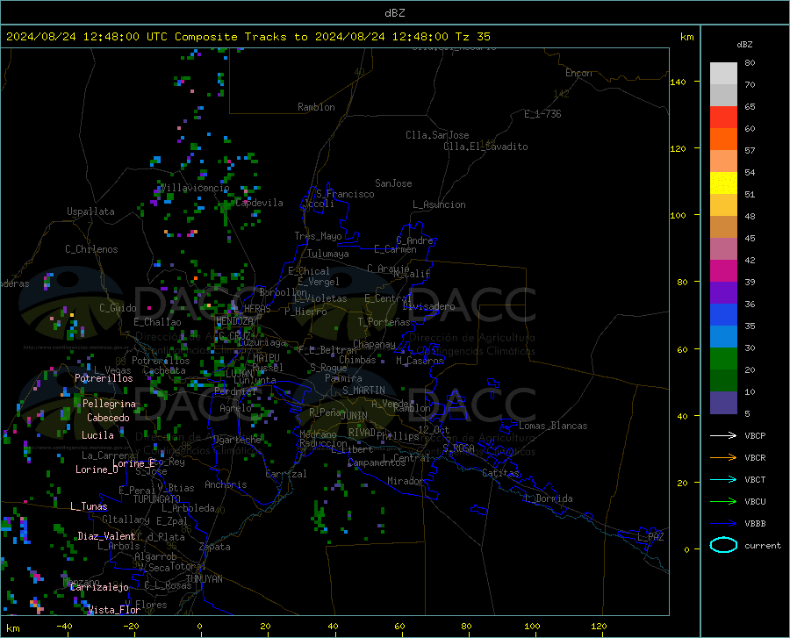Click the Zapata label
This screenshot has height=638, width=790.
(x=215, y=547)
